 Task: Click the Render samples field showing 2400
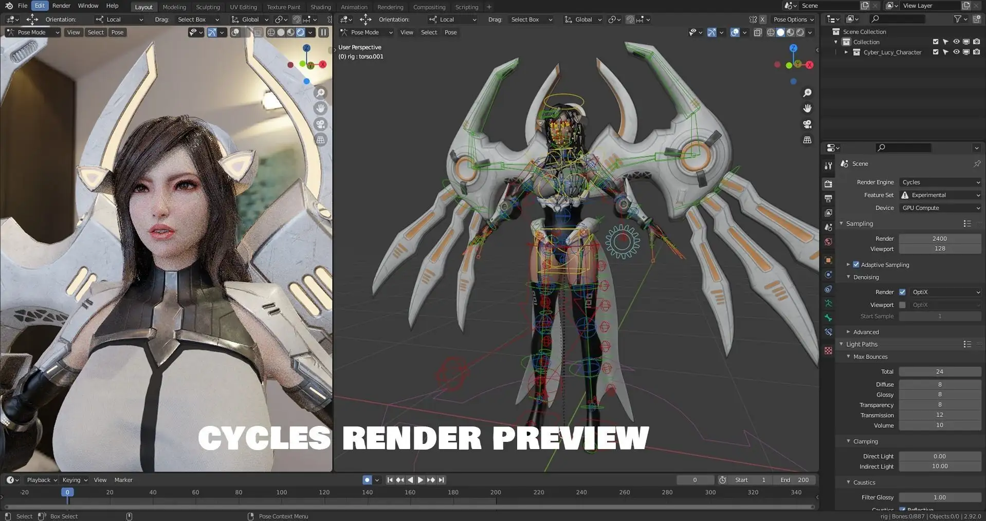(x=939, y=238)
